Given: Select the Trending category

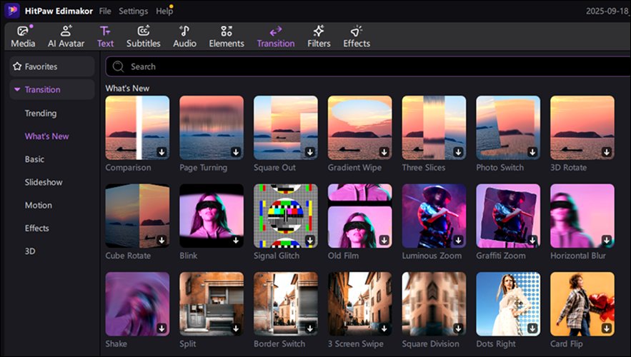Looking at the screenshot, I should click(x=41, y=114).
